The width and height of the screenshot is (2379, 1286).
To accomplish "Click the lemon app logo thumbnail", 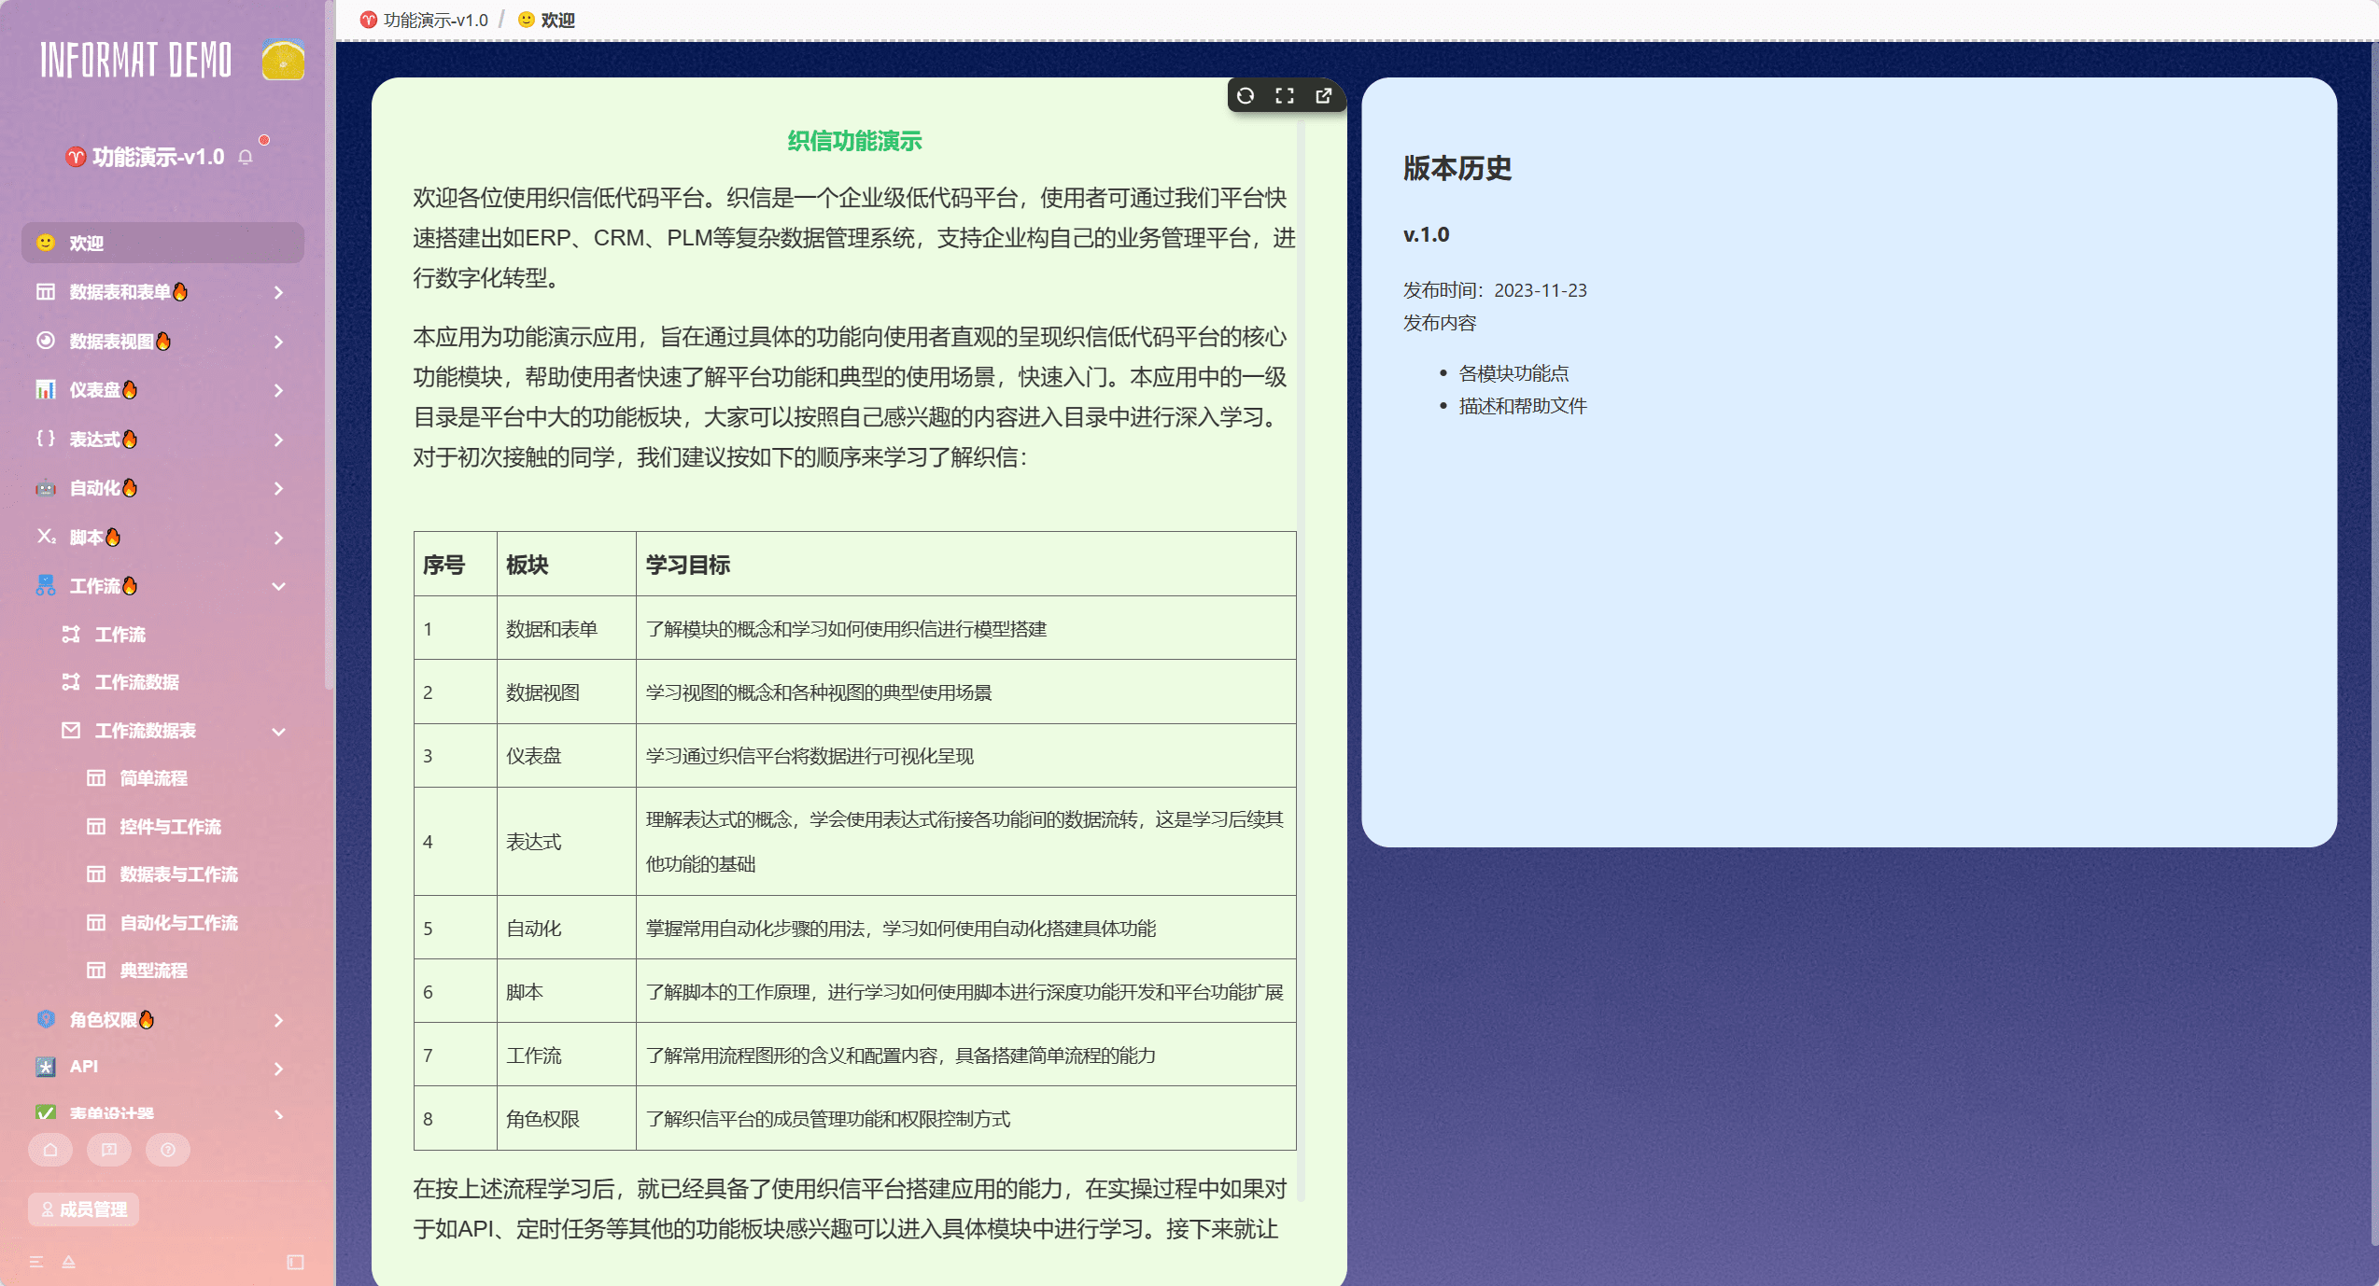I will pyautogui.click(x=283, y=60).
